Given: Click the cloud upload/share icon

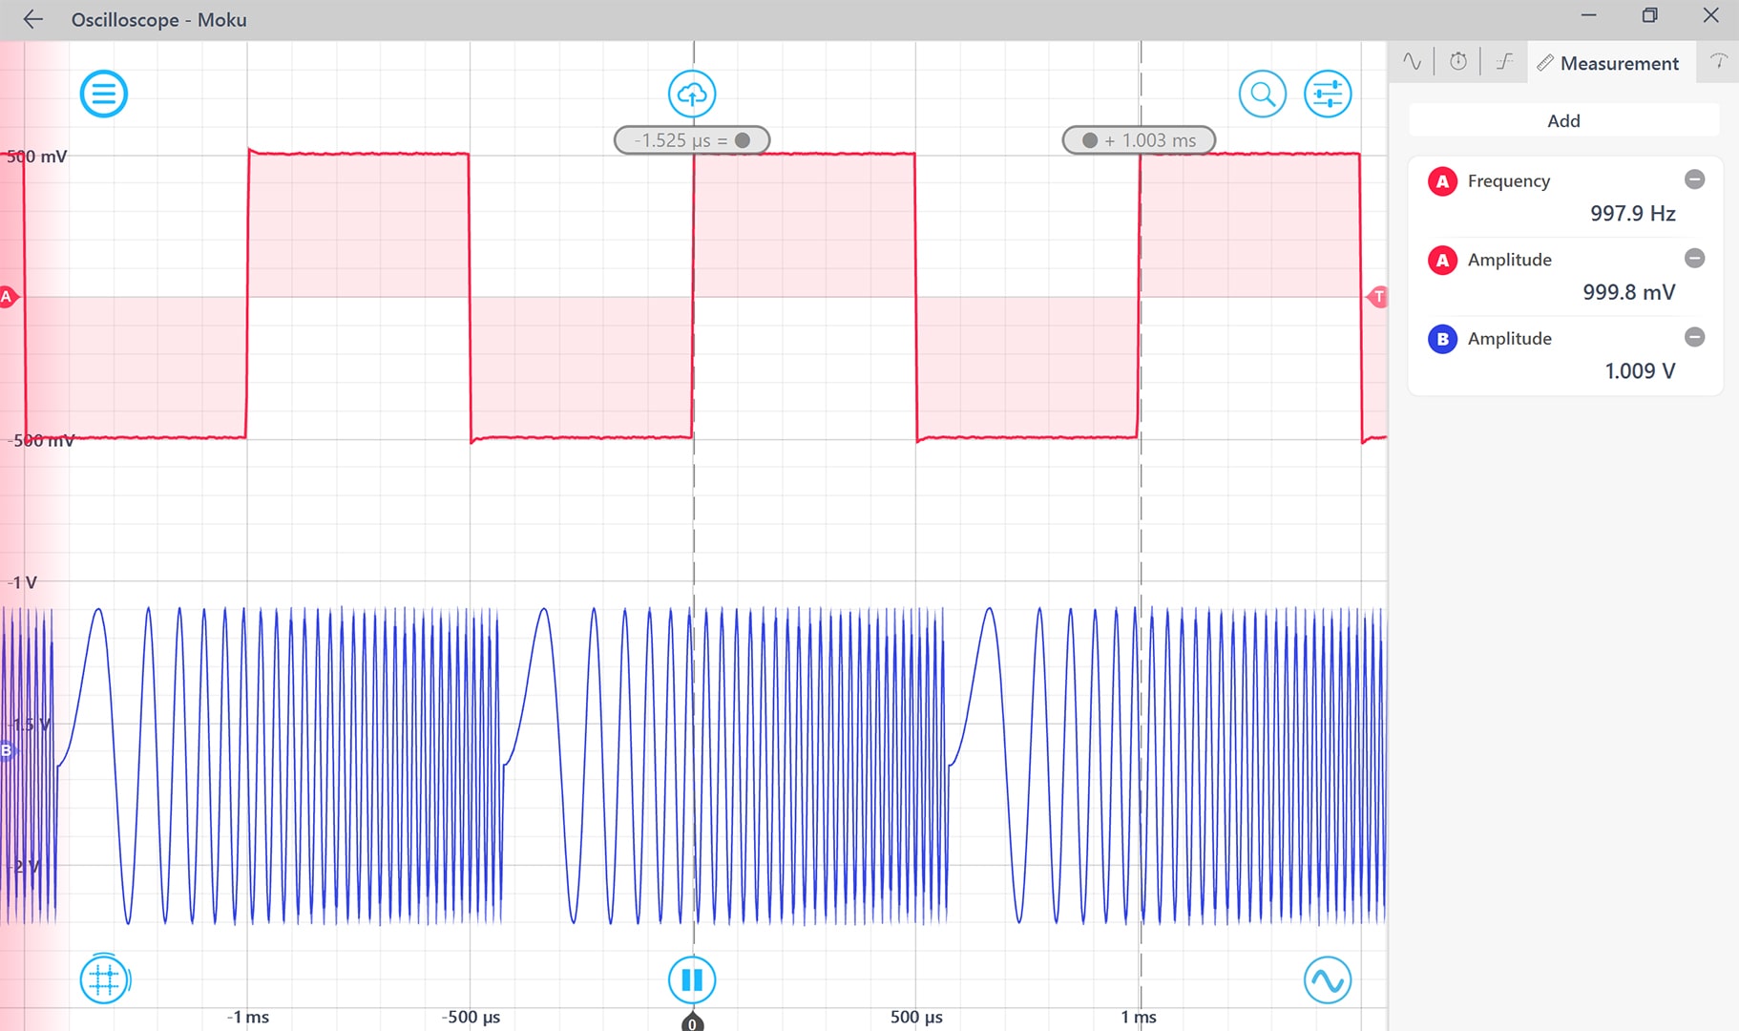Looking at the screenshot, I should [692, 93].
